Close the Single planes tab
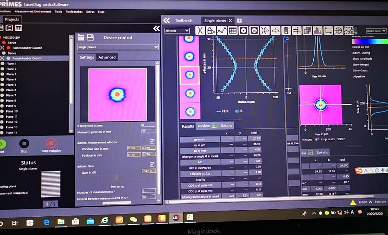 point(230,21)
